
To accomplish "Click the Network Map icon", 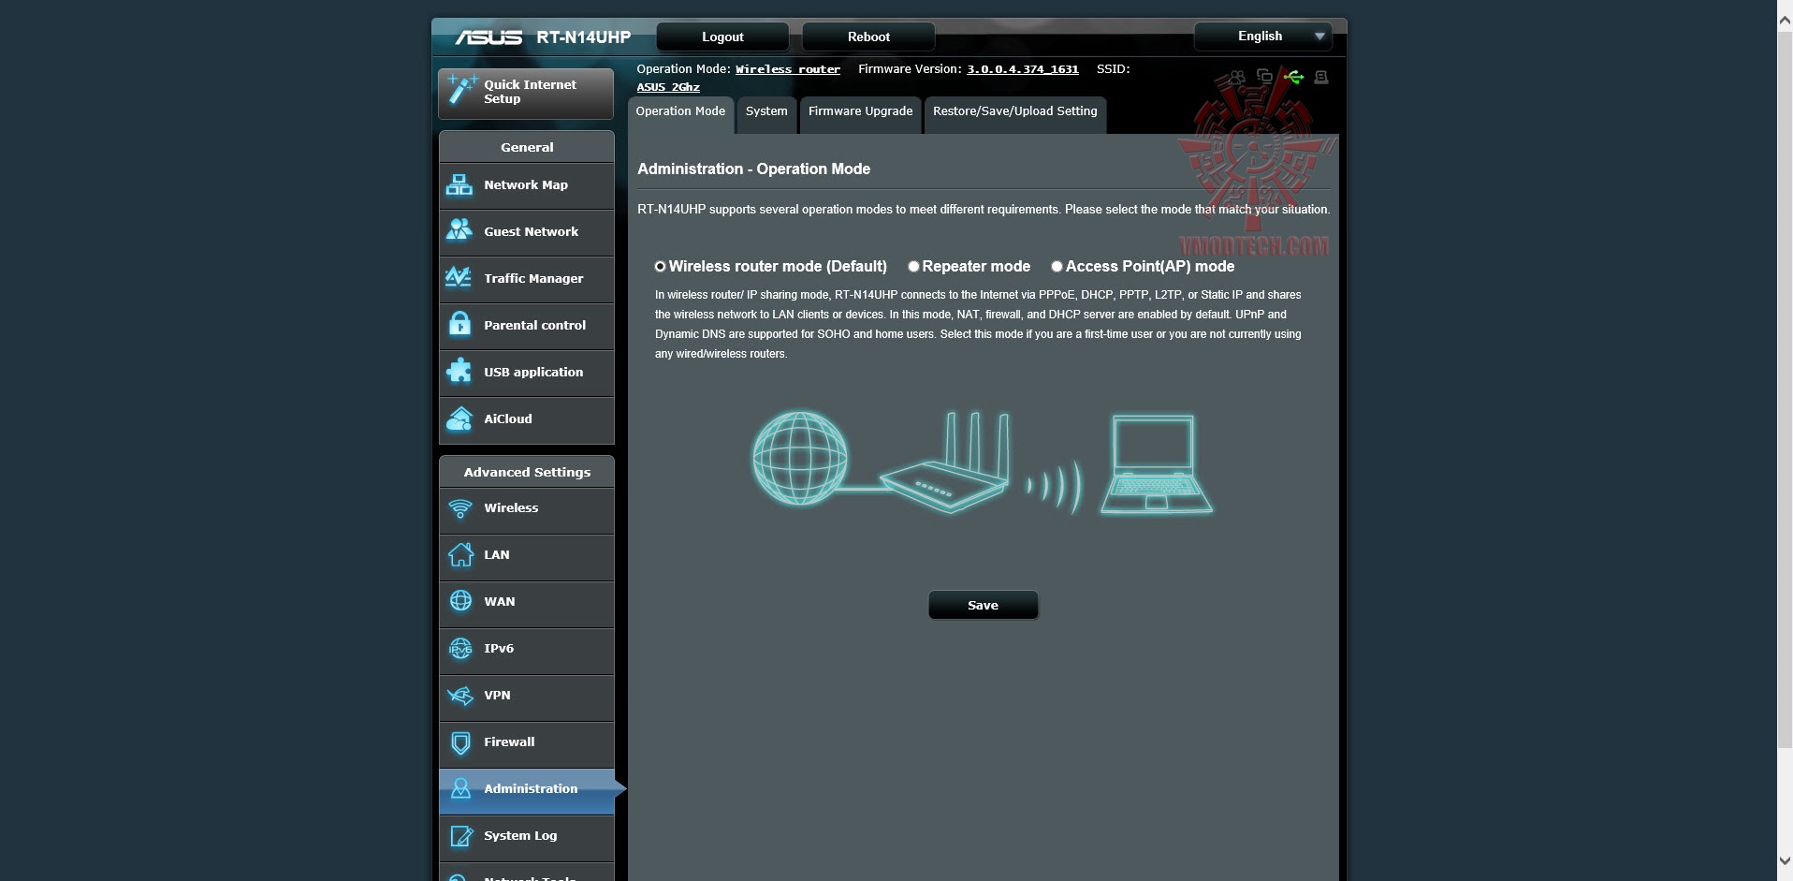I will [x=459, y=184].
